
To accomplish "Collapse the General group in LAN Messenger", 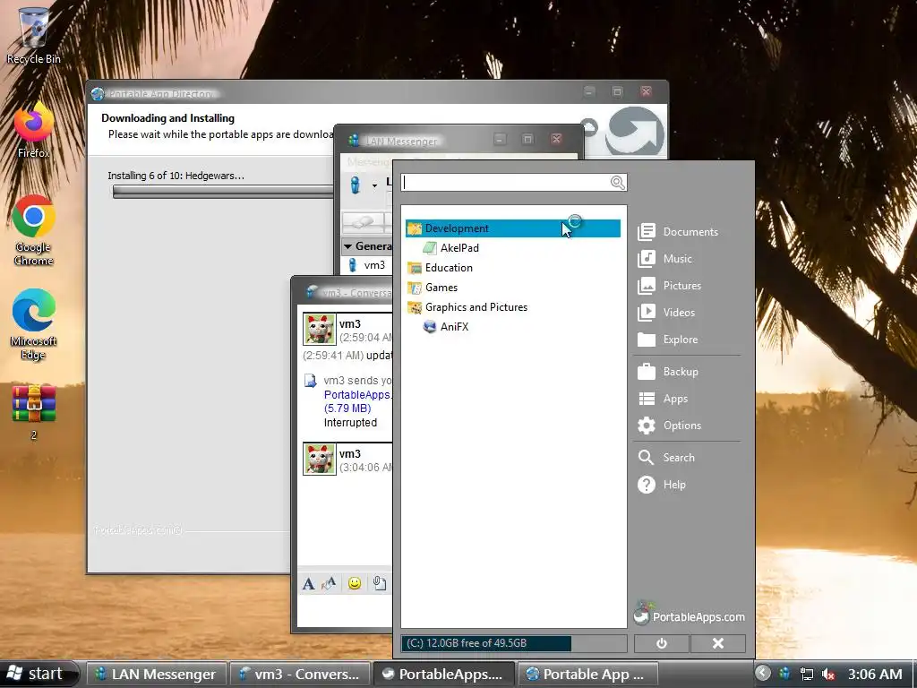I will [348, 246].
